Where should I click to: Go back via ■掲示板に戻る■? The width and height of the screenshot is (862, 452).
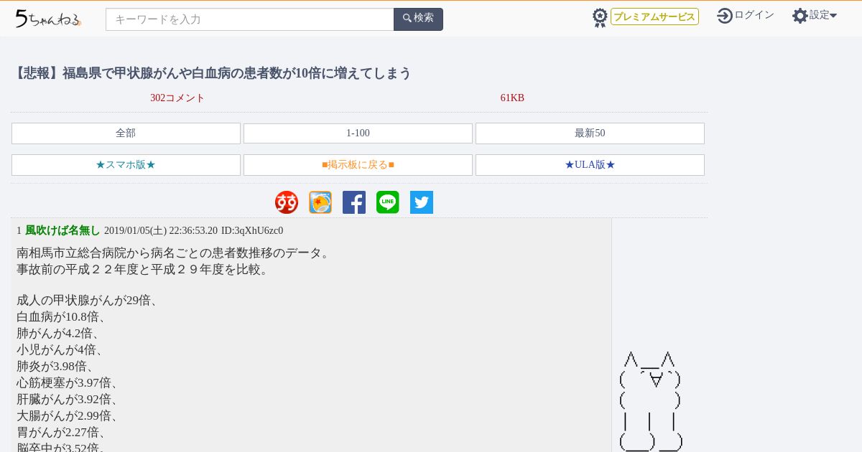tap(358, 165)
